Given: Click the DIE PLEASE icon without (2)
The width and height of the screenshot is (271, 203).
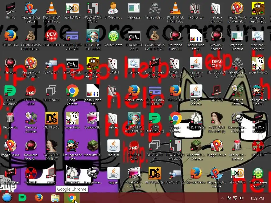Looking at the screenshot, I should pos(52,121).
